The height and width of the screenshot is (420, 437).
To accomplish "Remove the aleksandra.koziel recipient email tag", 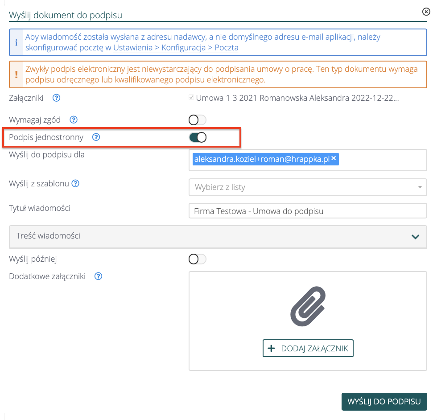I will tap(334, 159).
